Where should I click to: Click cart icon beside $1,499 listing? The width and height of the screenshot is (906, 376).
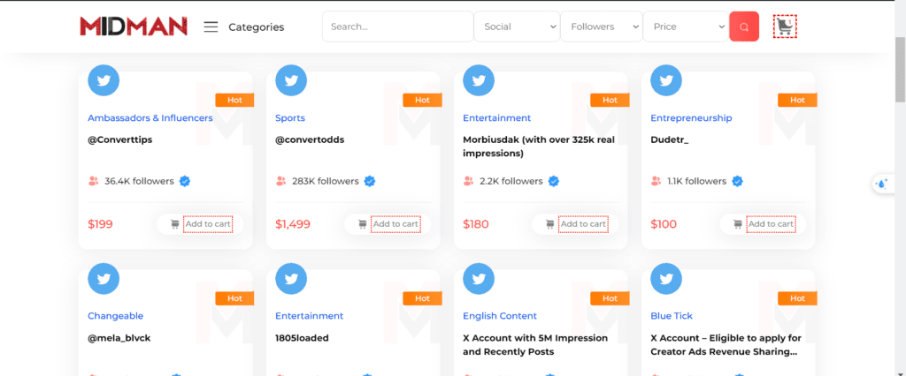(x=363, y=224)
